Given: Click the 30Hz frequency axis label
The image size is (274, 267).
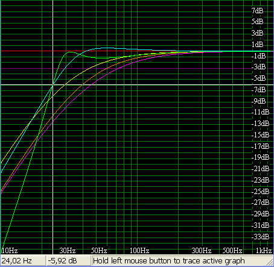Looking at the screenshot, I should [68, 251].
